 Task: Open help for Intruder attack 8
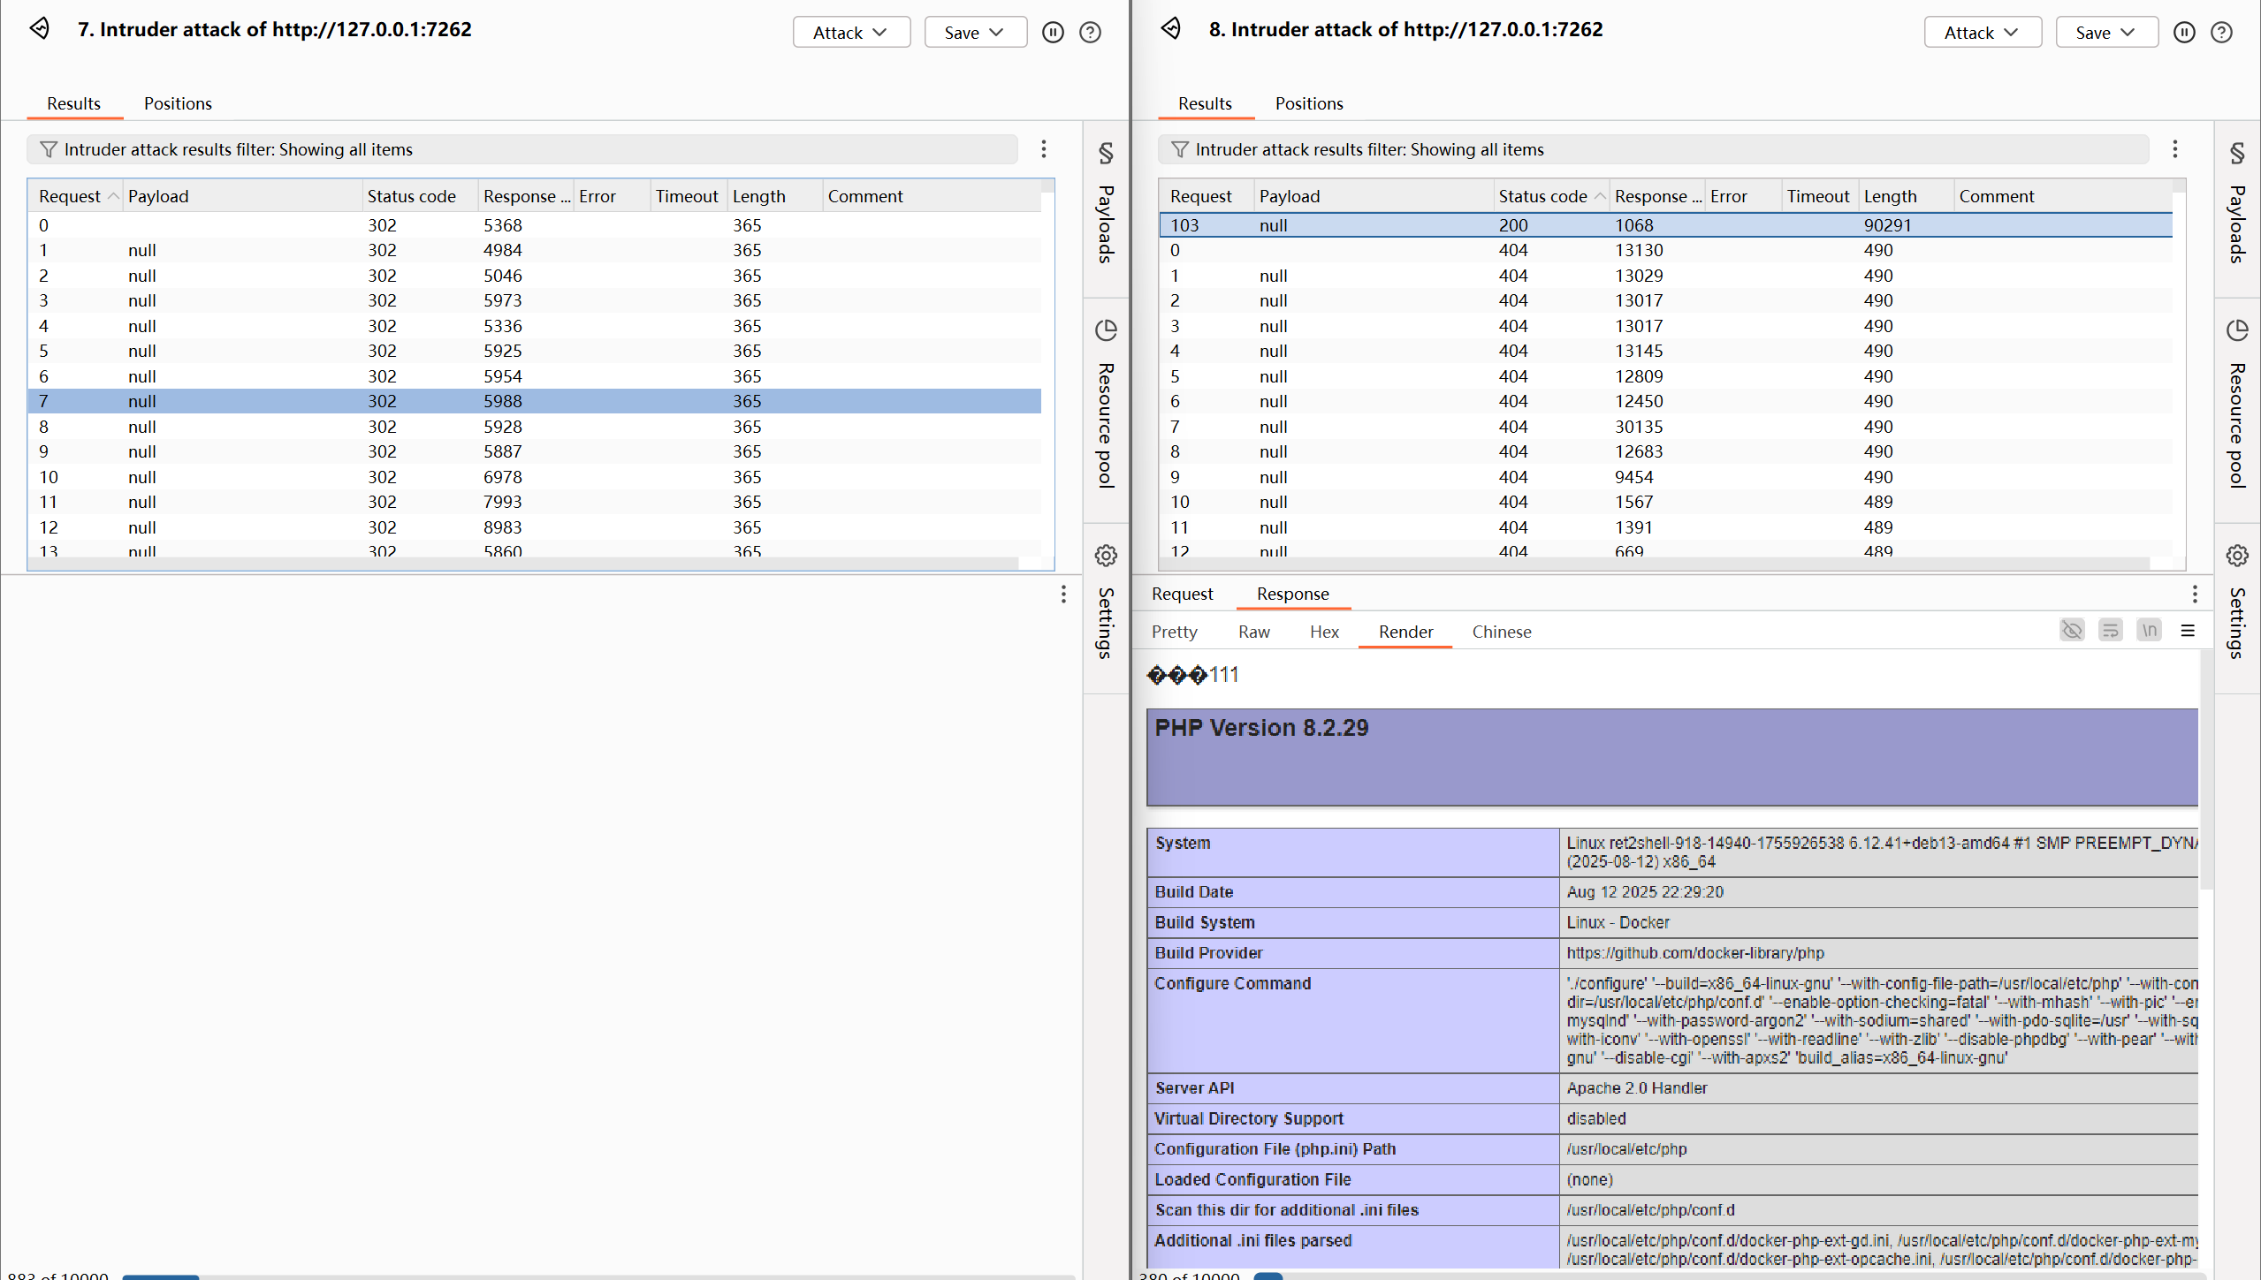2221,33
